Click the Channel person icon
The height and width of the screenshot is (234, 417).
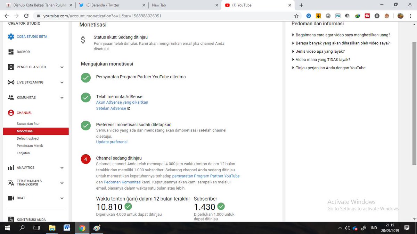tap(11, 113)
